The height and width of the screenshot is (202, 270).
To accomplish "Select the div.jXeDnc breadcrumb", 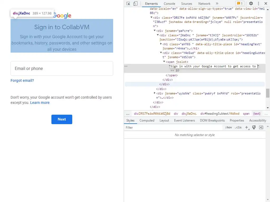I will pyautogui.click(x=189, y=114).
